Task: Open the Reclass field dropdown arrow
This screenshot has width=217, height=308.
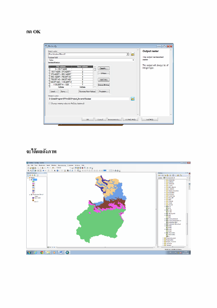Action: pyautogui.click(x=133, y=60)
